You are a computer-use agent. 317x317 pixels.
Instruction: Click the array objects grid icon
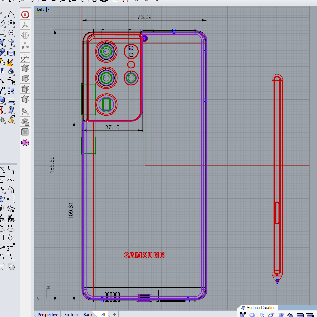(11, 91)
